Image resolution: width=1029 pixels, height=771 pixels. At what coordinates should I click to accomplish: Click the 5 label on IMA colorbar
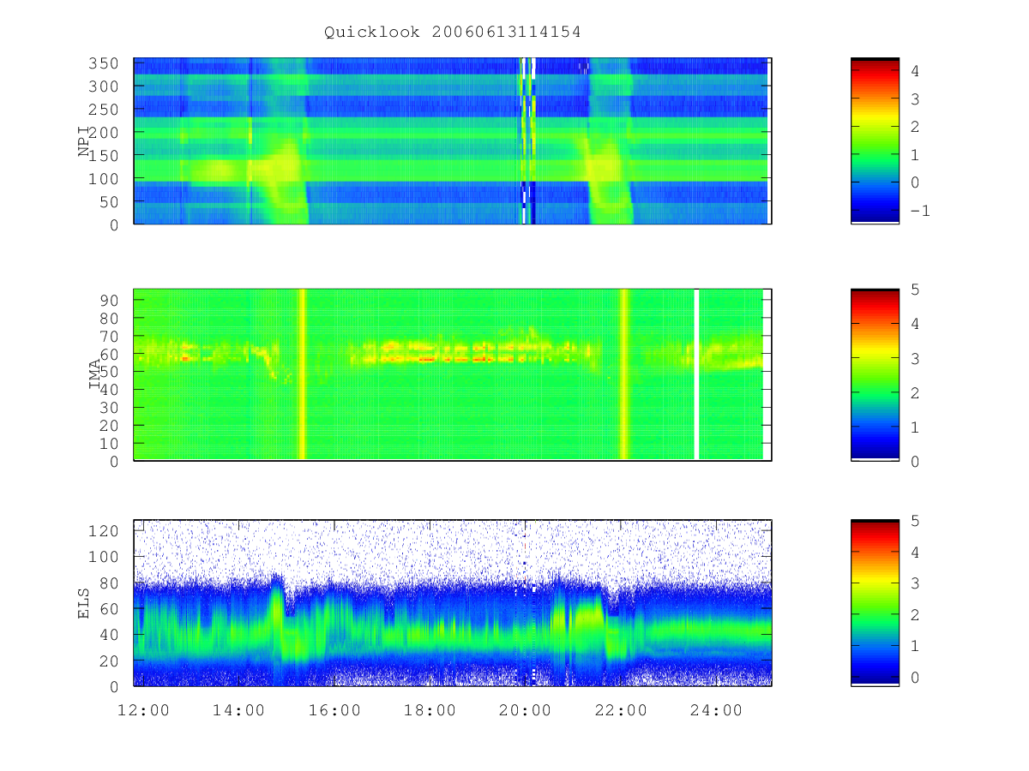(915, 290)
